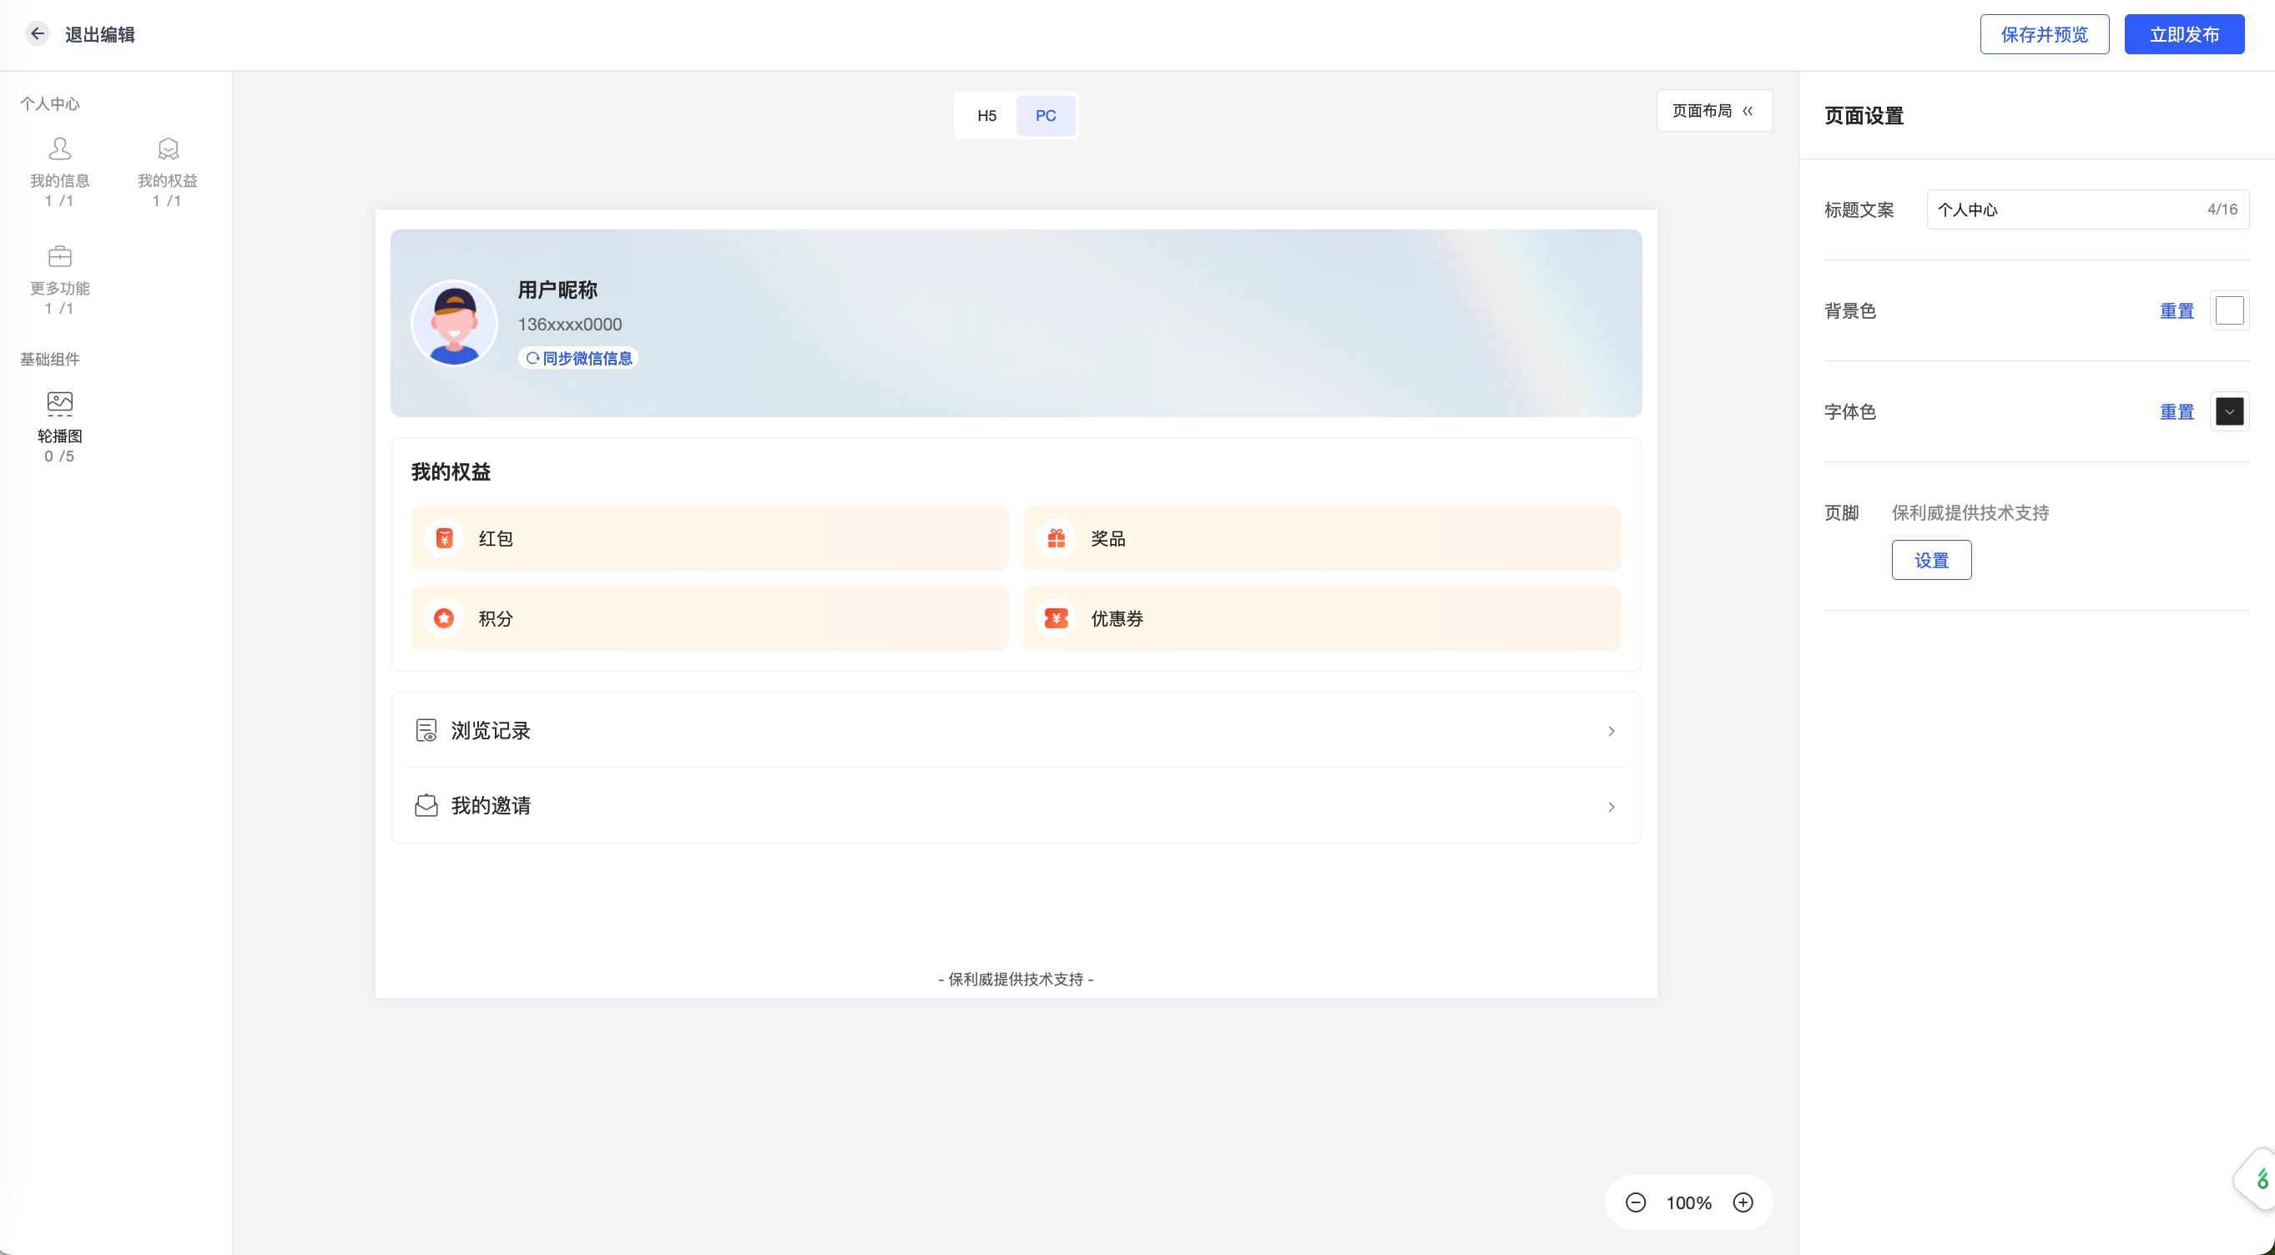This screenshot has height=1255, width=2275.
Task: Expand the 我的邀请 row chevron
Action: (1611, 806)
